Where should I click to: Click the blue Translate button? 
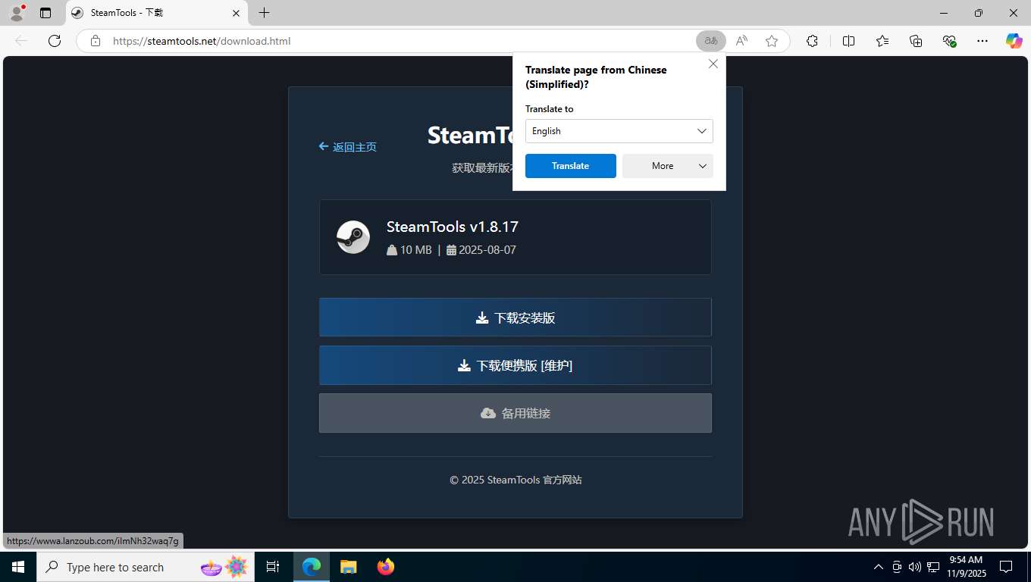(571, 166)
